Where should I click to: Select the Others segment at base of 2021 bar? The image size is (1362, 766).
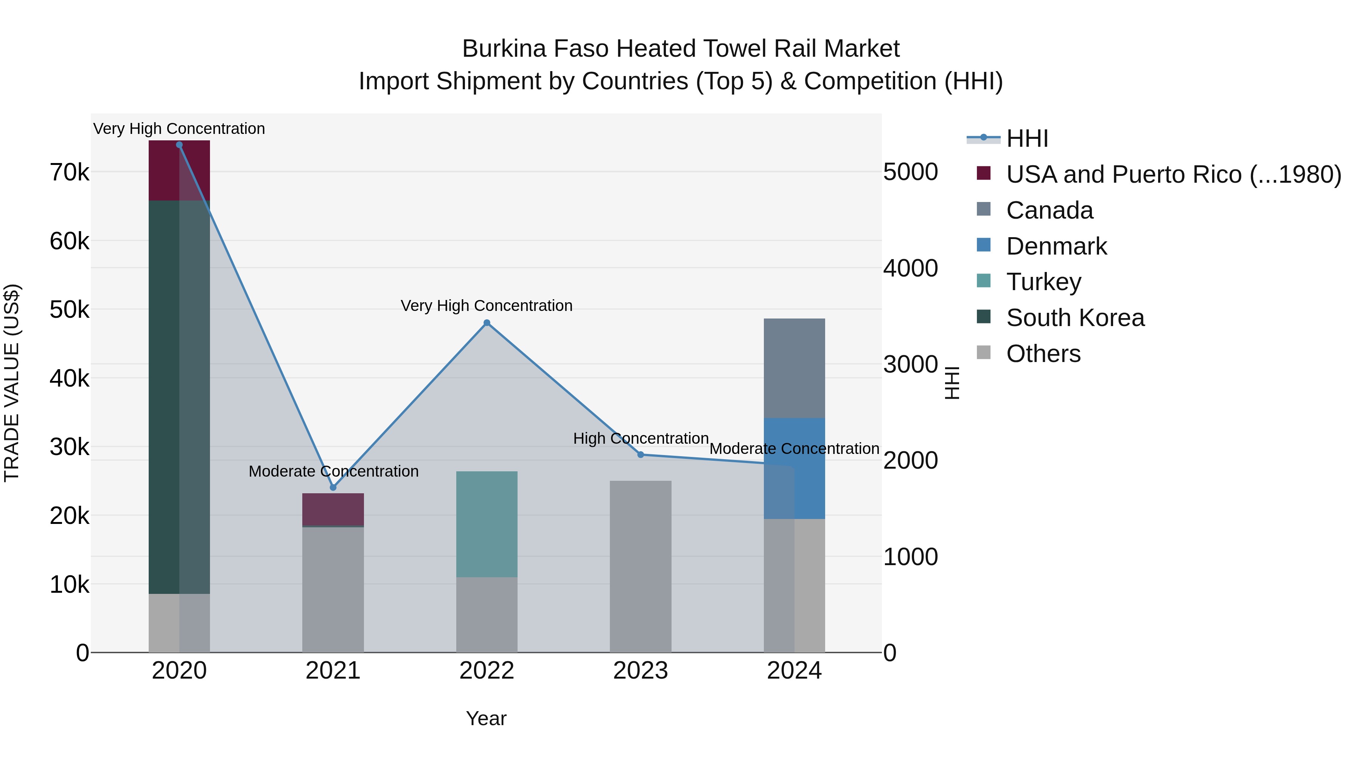[333, 590]
